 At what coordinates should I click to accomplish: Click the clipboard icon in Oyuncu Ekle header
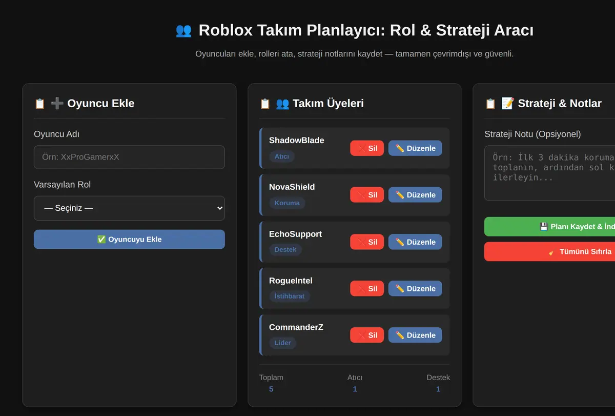coord(40,104)
